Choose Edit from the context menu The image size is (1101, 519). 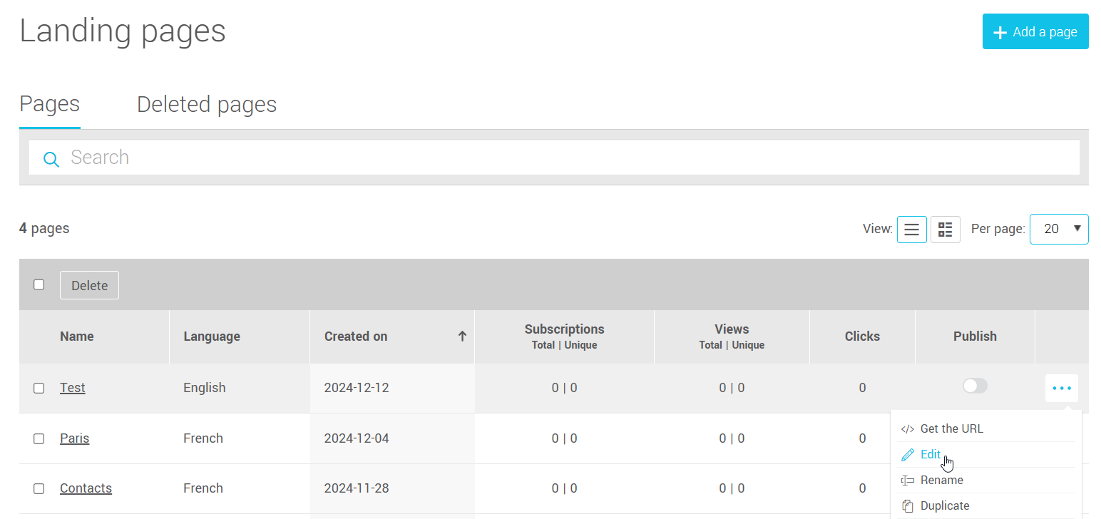(930, 455)
